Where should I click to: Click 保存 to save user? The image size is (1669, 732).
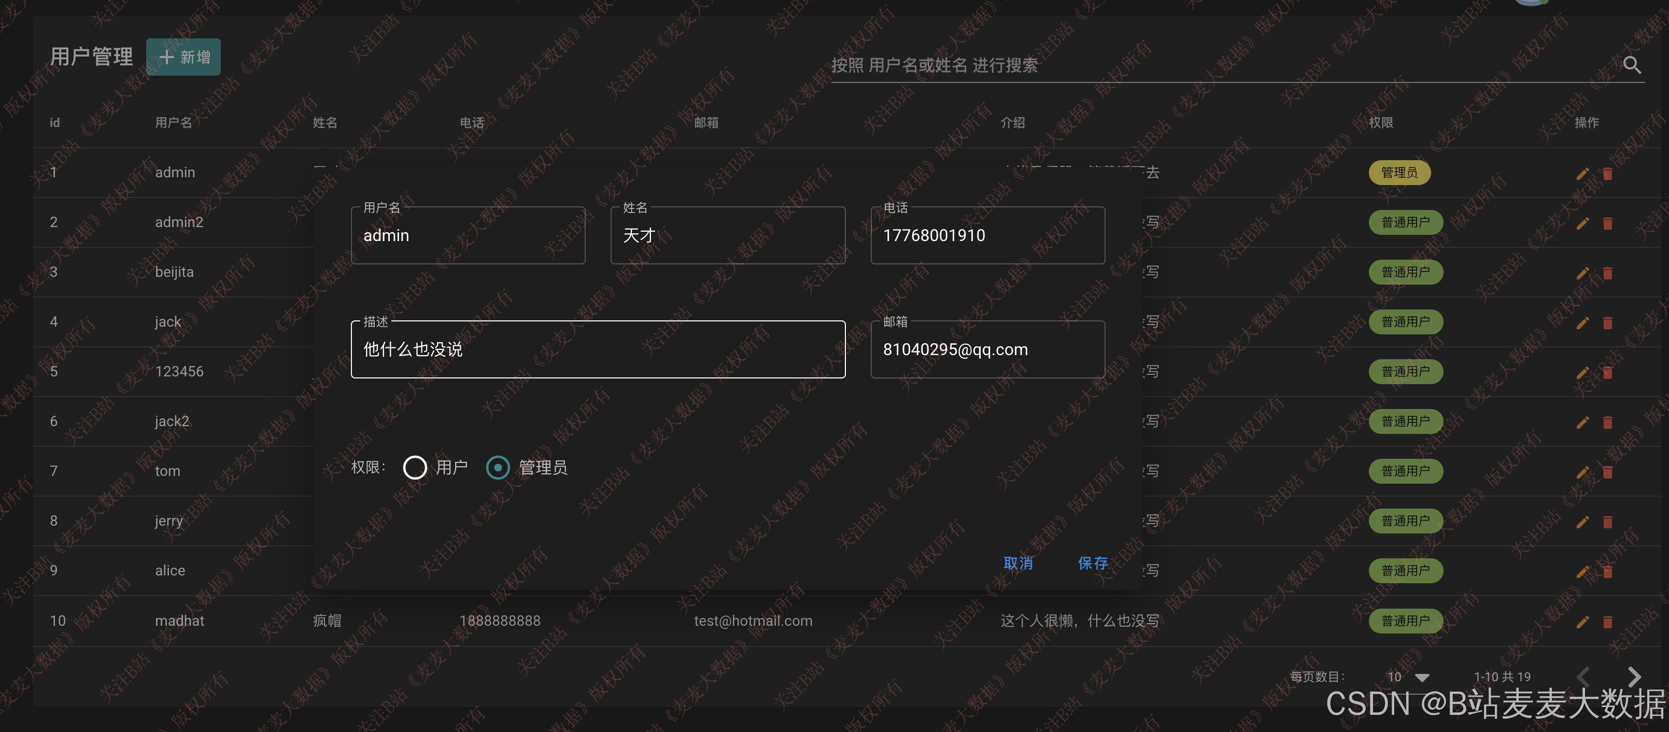(x=1093, y=563)
